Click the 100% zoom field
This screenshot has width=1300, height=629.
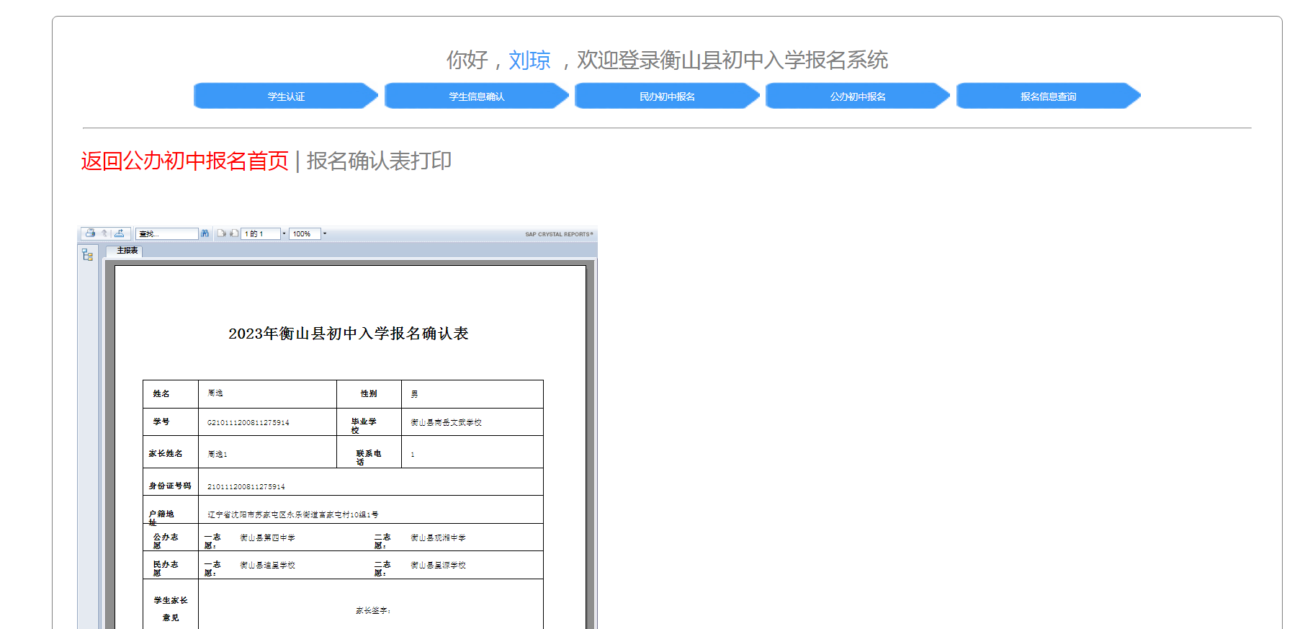304,234
